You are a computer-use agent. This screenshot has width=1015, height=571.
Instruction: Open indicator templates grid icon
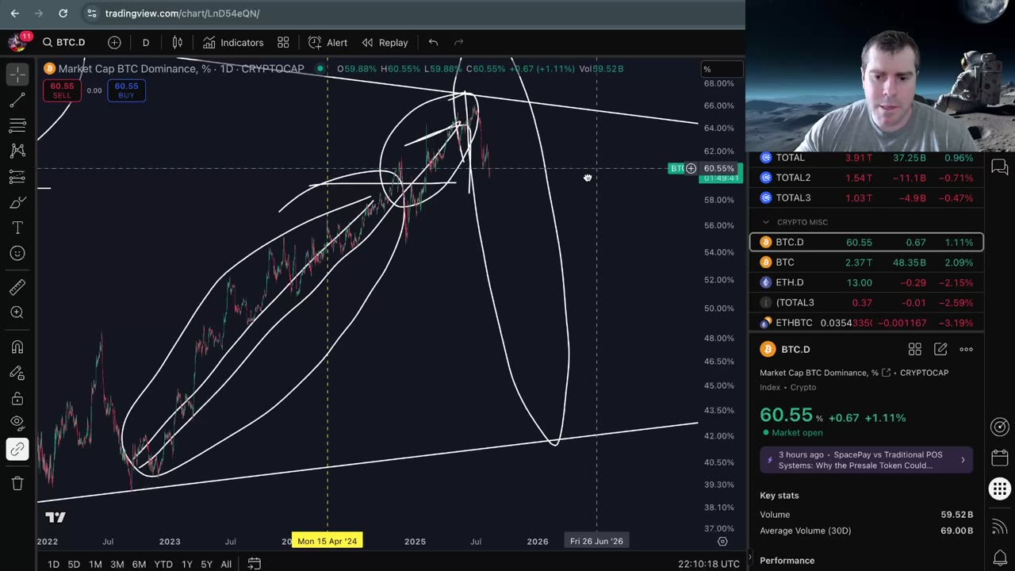[283, 42]
